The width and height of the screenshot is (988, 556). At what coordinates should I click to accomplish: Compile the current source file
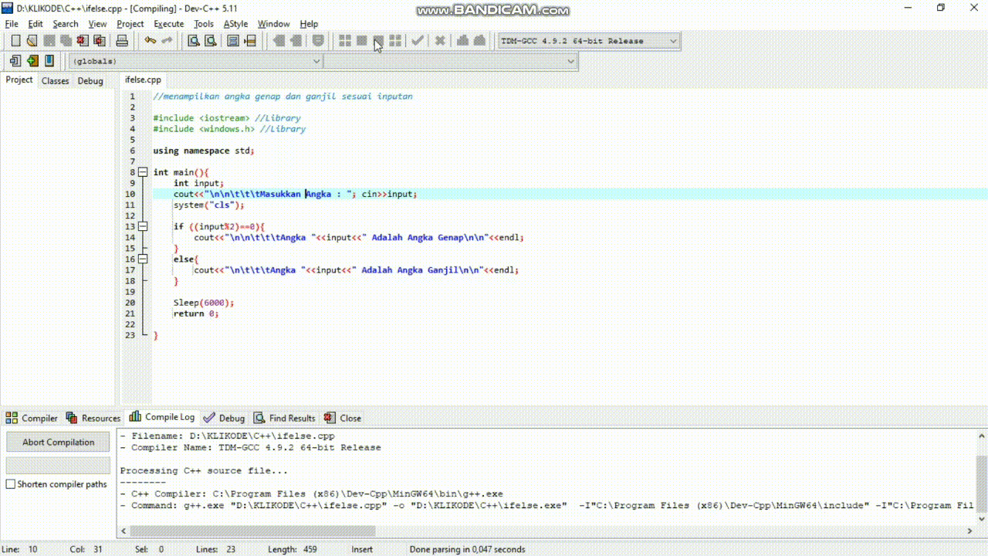347,41
